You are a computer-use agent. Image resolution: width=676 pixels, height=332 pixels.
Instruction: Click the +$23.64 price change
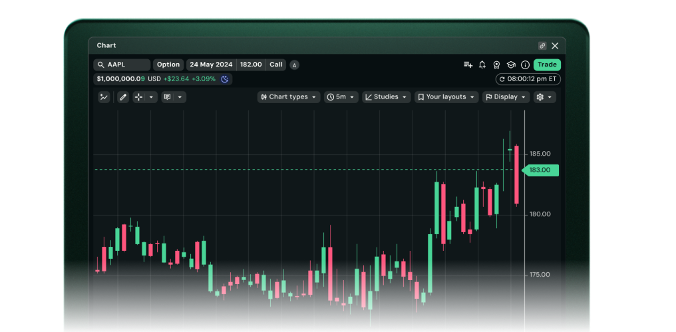coord(176,79)
